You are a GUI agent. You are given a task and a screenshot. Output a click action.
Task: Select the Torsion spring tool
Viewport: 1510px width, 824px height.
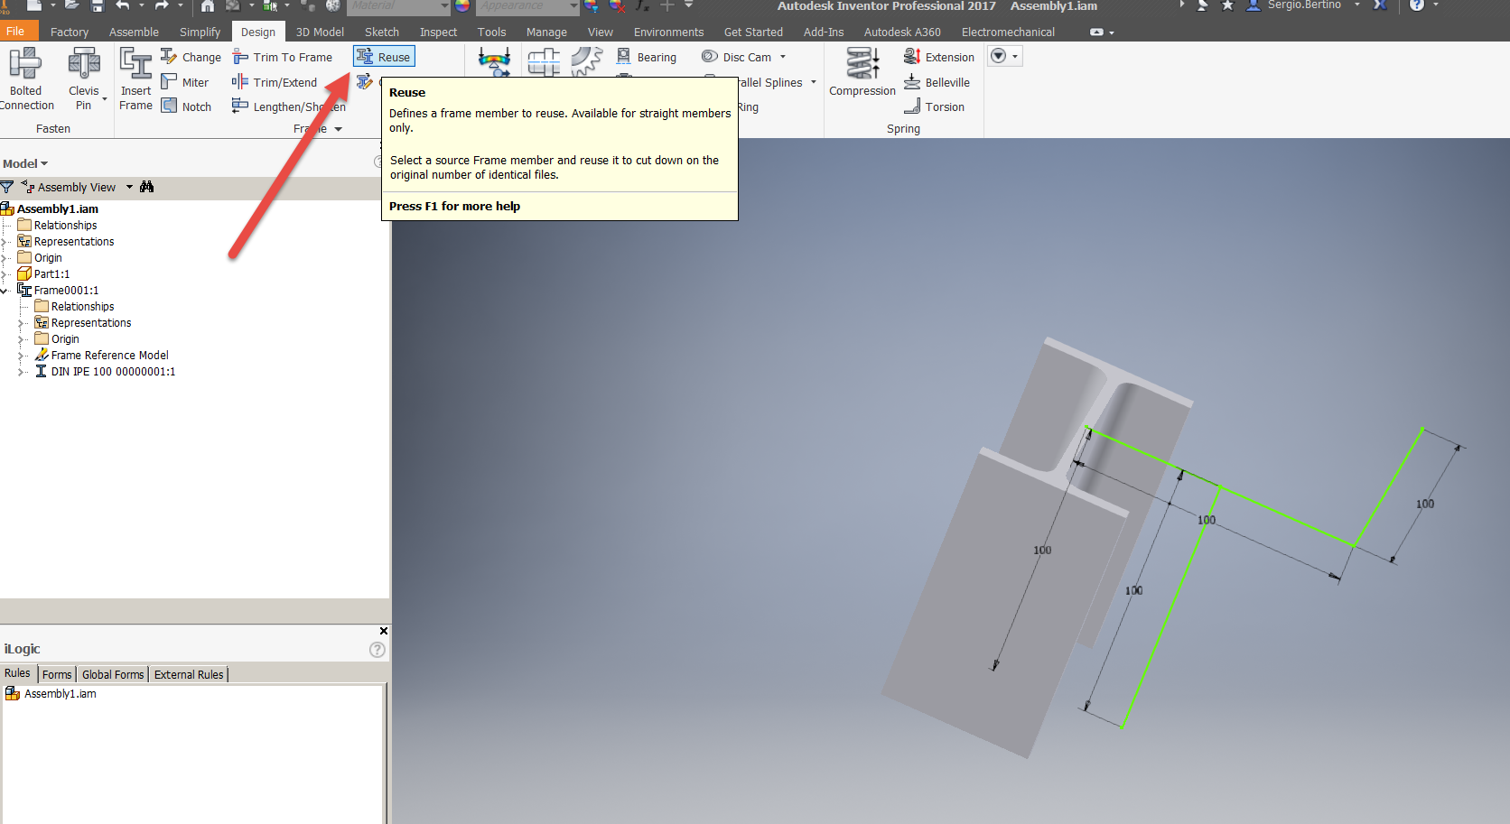coord(937,106)
